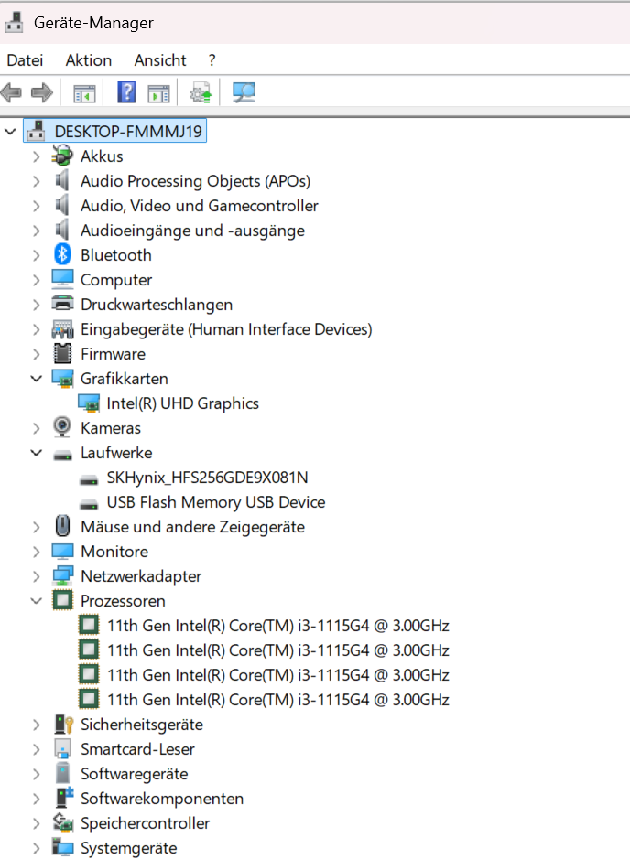Image resolution: width=630 pixels, height=859 pixels.
Task: Click the Help toolbar icon with question mark
Action: point(126,92)
